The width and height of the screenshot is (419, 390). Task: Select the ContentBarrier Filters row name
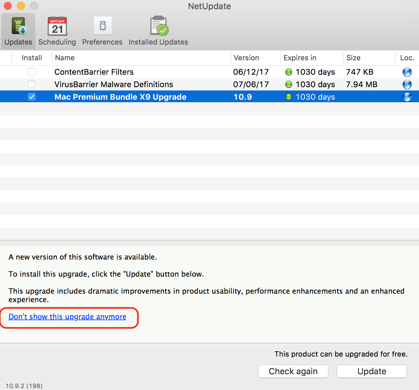tap(94, 72)
